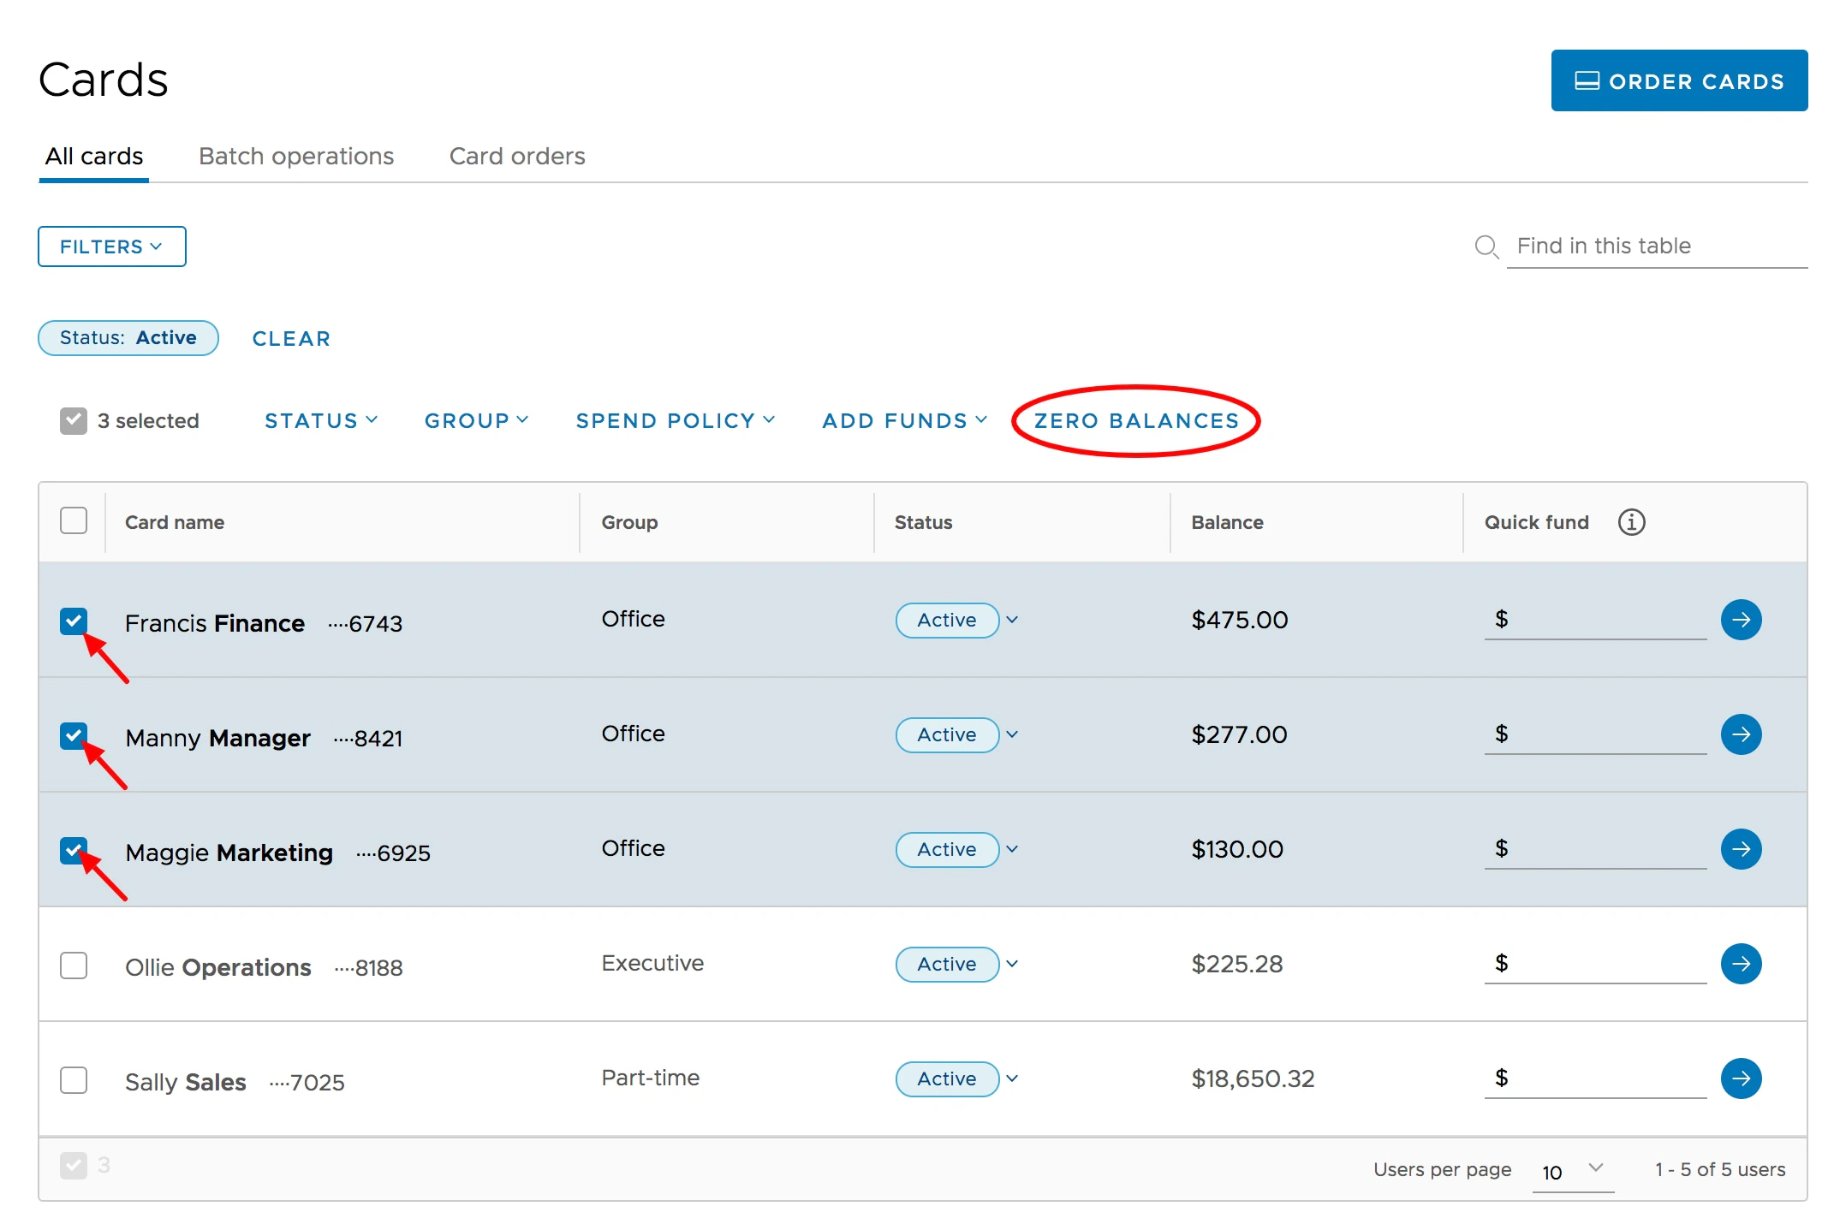Submit quick fund for Ollie Operations
This screenshot has height=1224, width=1834.
click(x=1740, y=964)
